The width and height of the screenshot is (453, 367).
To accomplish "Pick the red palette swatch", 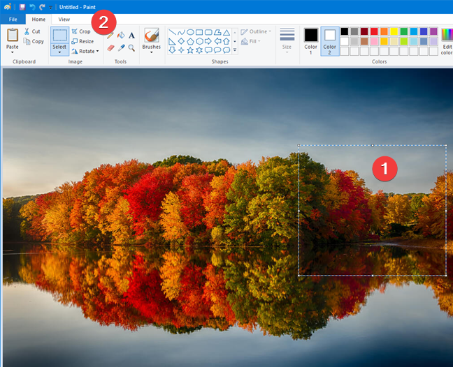I will pos(374,31).
